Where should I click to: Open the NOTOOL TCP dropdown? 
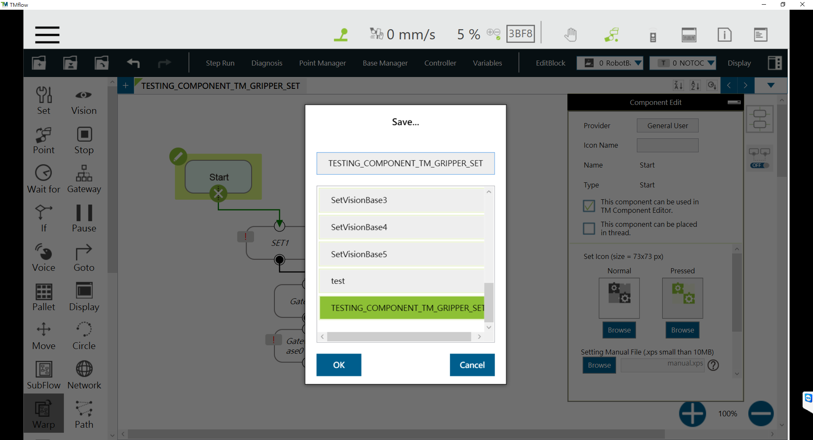tap(683, 63)
